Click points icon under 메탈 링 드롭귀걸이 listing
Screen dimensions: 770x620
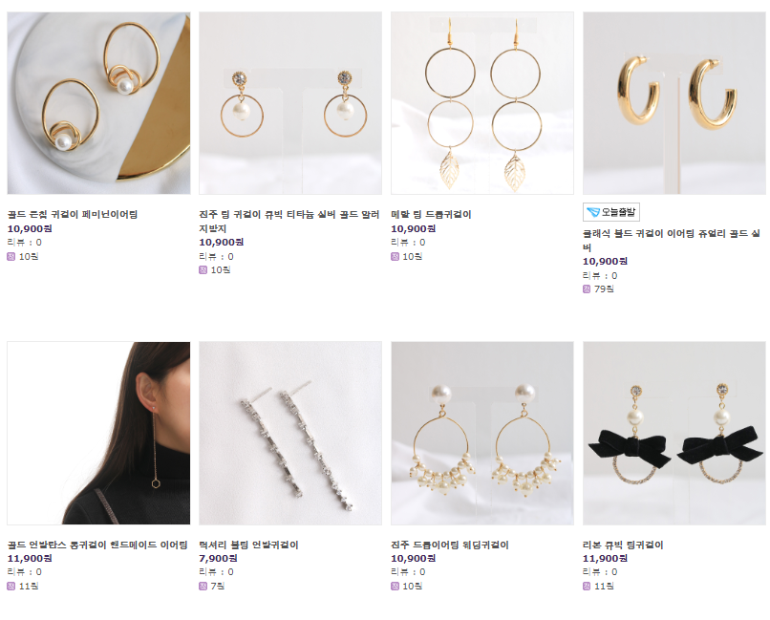tap(395, 256)
